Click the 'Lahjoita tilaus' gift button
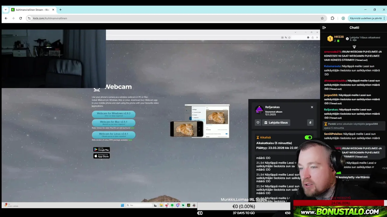 [276, 123]
